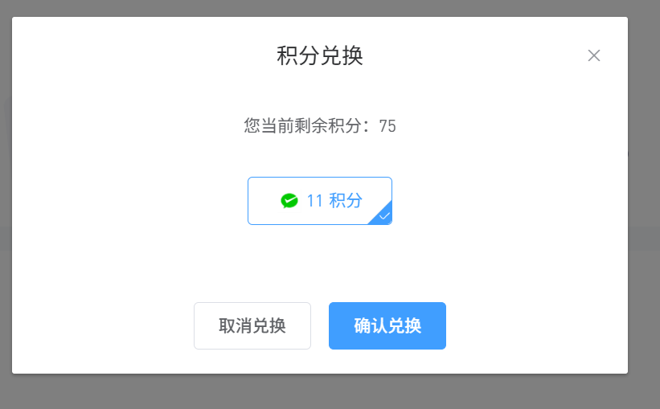Click the gray 取消兑换 text on the white button
660x409 pixels.
[252, 325]
